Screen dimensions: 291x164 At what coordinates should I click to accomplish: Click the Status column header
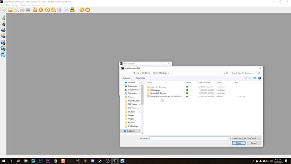[x=189, y=82]
